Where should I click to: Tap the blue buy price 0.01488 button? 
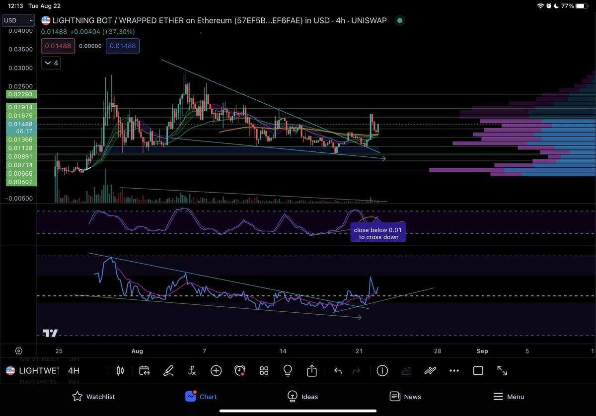[x=123, y=46]
